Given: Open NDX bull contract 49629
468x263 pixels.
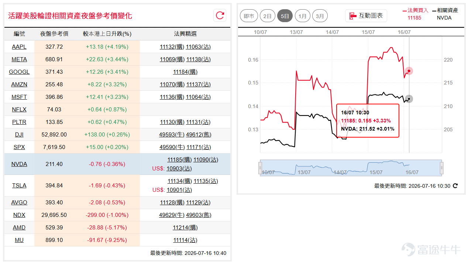Looking at the screenshot, I should [x=172, y=215].
